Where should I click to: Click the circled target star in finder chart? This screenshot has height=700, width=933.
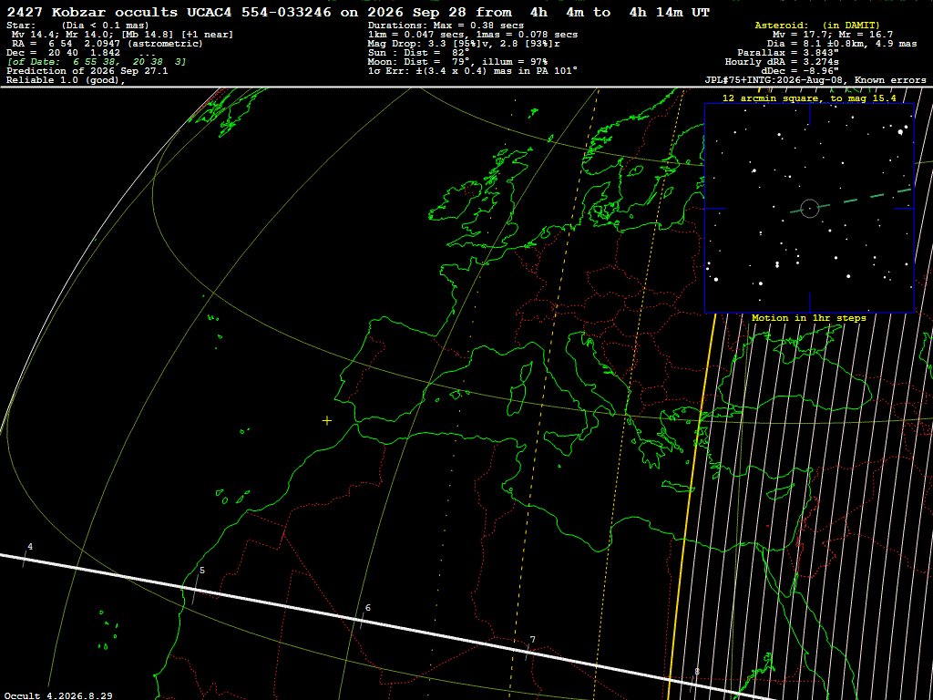point(809,209)
